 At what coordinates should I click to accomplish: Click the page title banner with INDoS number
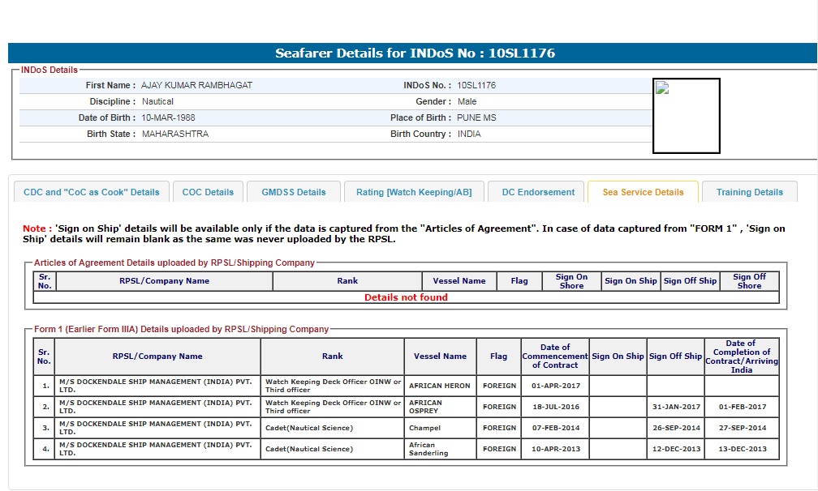pyautogui.click(x=415, y=53)
